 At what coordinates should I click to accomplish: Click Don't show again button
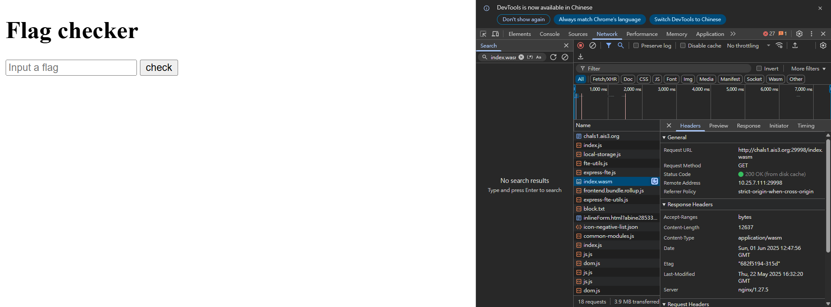pyautogui.click(x=523, y=19)
